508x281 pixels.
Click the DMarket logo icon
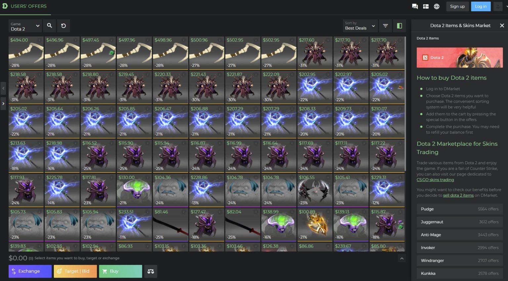tap(5, 6)
